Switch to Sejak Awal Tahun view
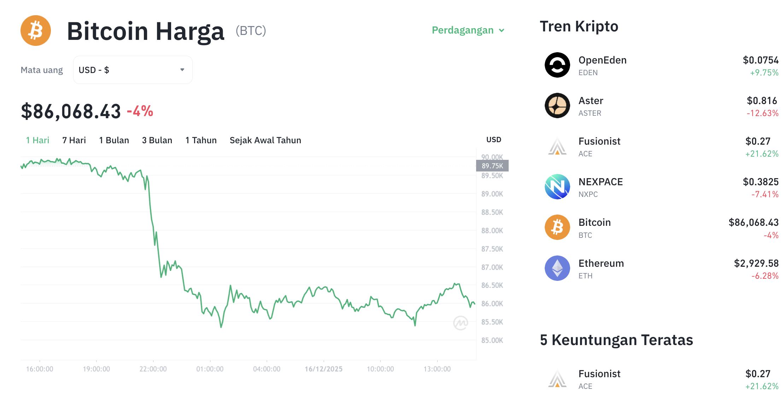The height and width of the screenshot is (398, 784). pyautogui.click(x=265, y=140)
